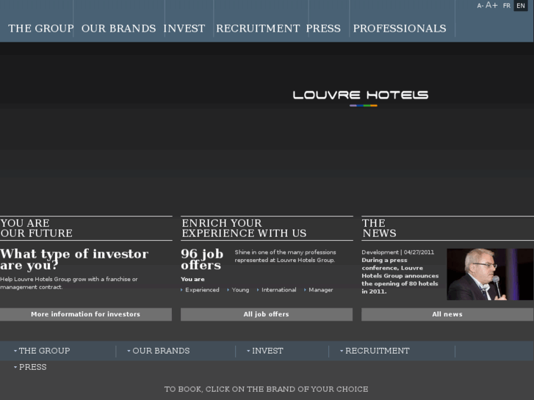The height and width of the screenshot is (400, 534).
Task: Select EN language option
Action: (x=521, y=6)
